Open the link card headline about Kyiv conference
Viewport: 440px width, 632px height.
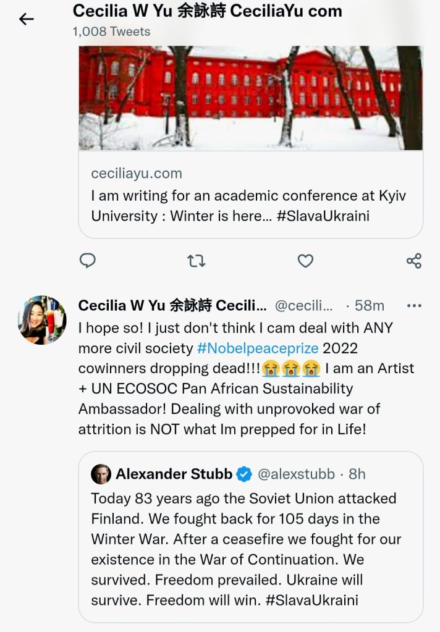pos(248,206)
